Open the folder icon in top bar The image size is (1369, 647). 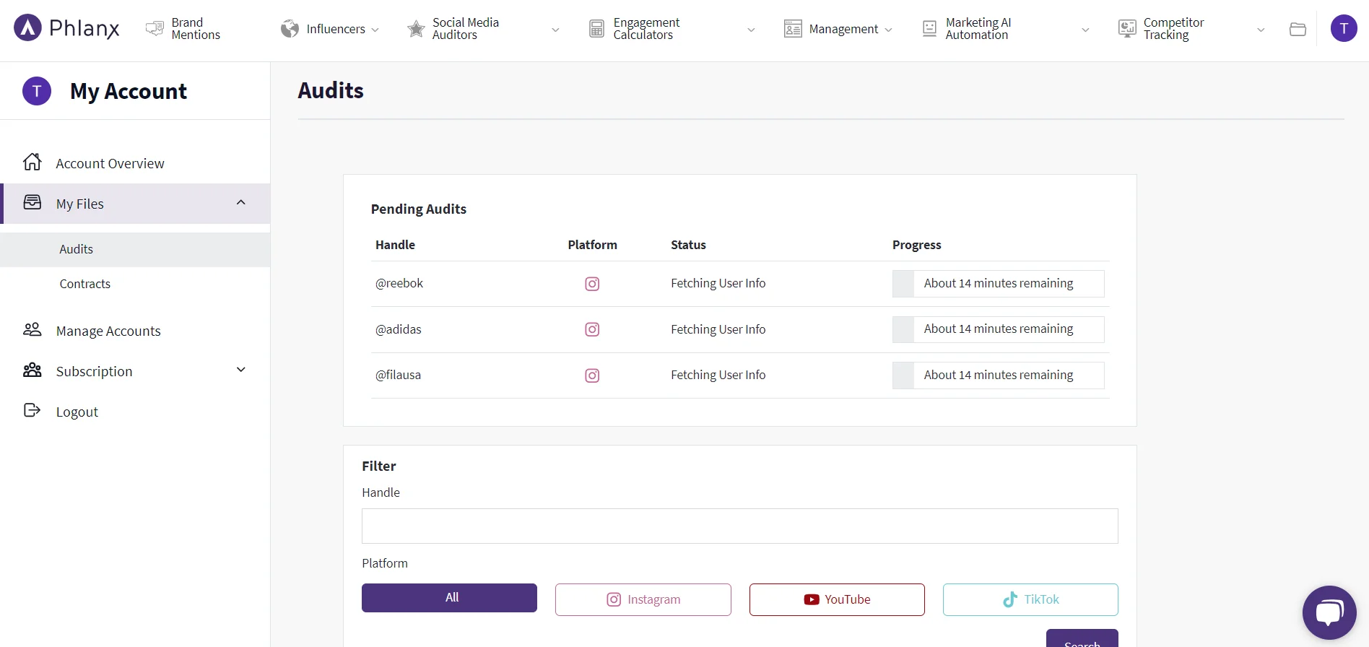click(x=1298, y=30)
